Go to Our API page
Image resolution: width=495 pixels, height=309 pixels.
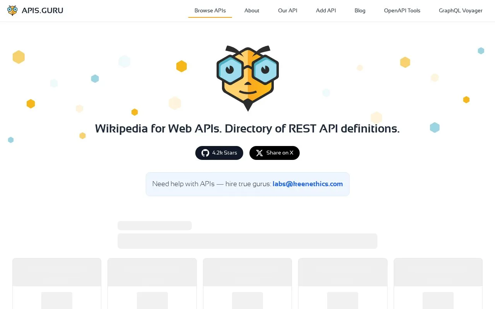coord(288,10)
